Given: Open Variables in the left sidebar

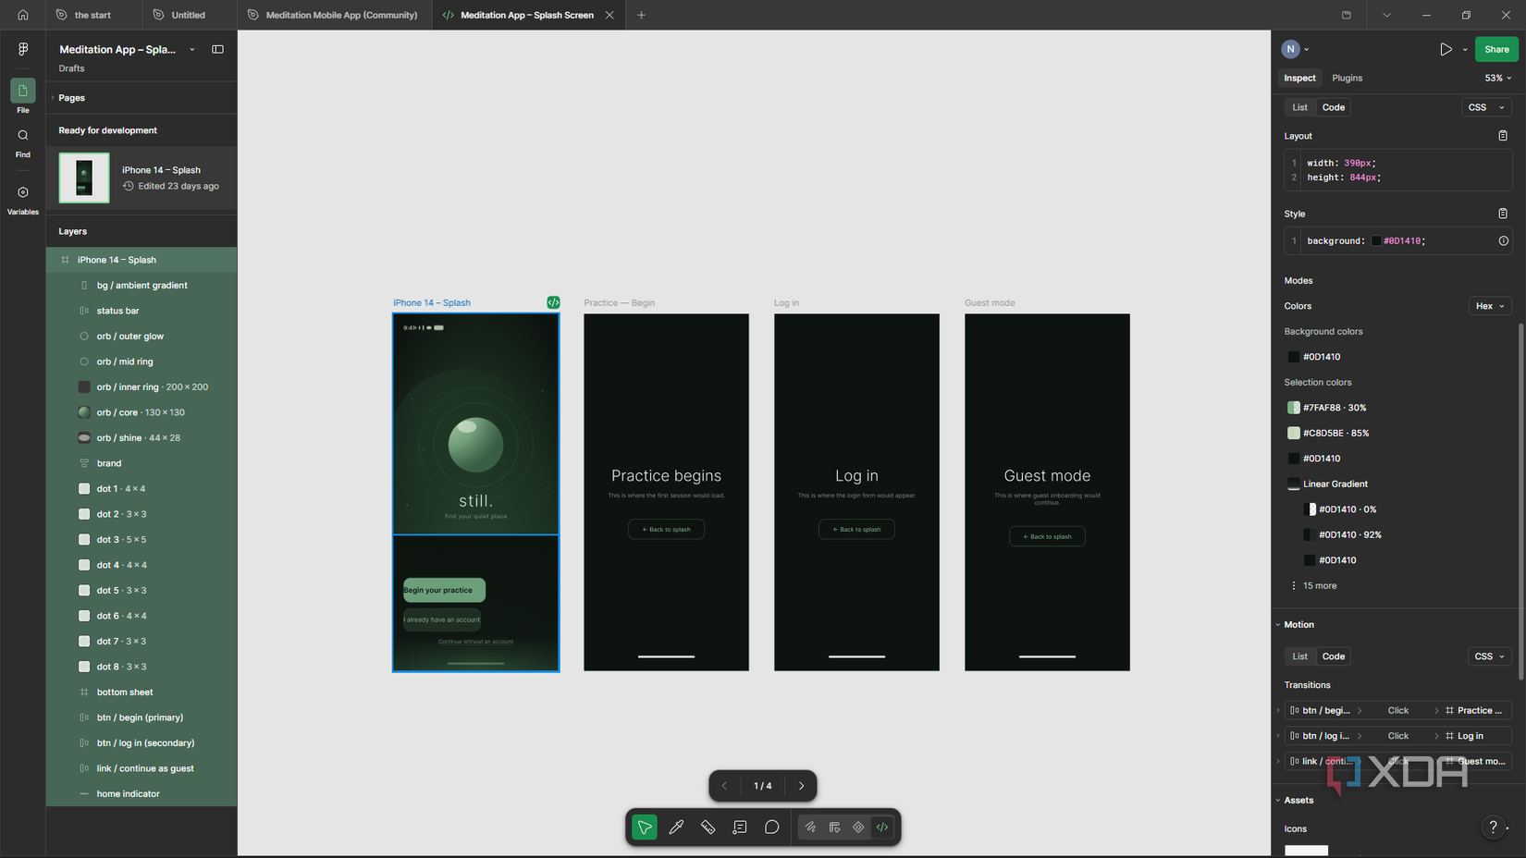Looking at the screenshot, I should coord(23,199).
